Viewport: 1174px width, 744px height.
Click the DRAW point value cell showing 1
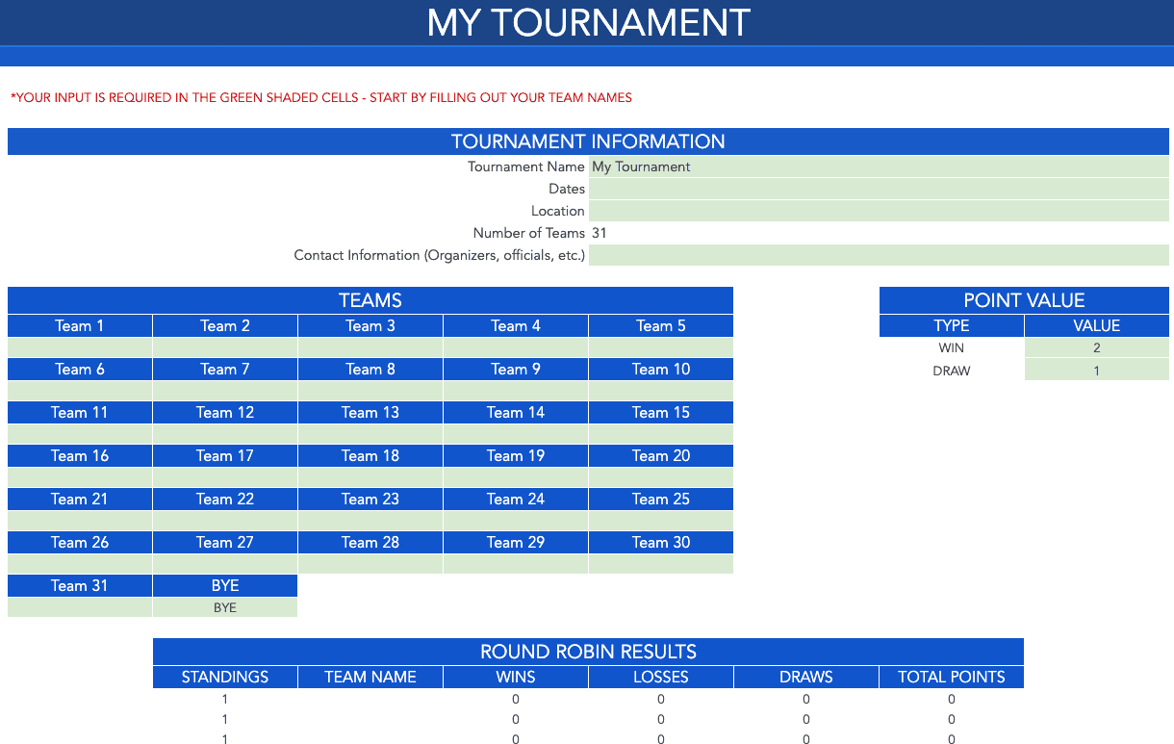[x=1096, y=371]
